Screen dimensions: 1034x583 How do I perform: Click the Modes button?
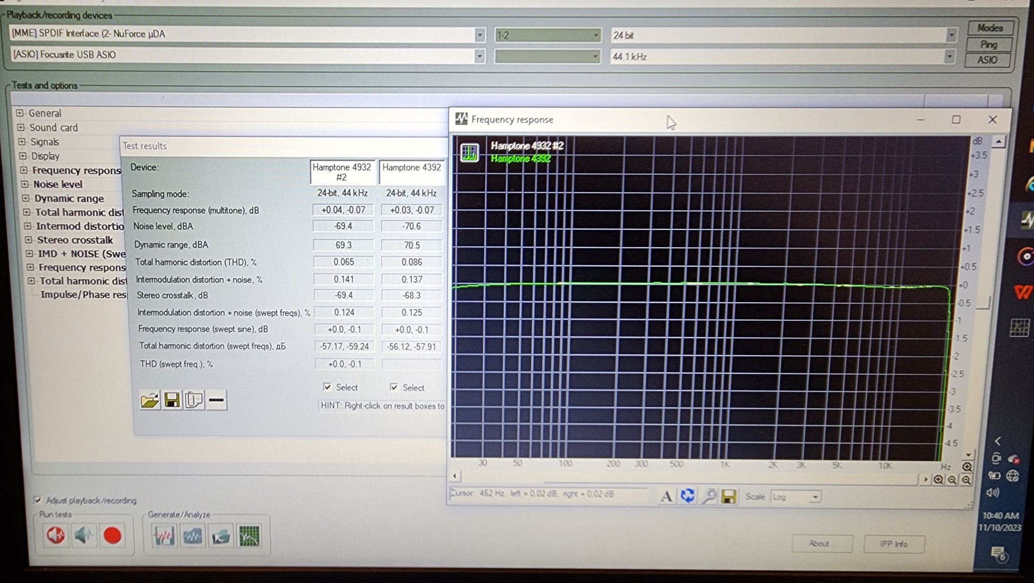(x=990, y=28)
